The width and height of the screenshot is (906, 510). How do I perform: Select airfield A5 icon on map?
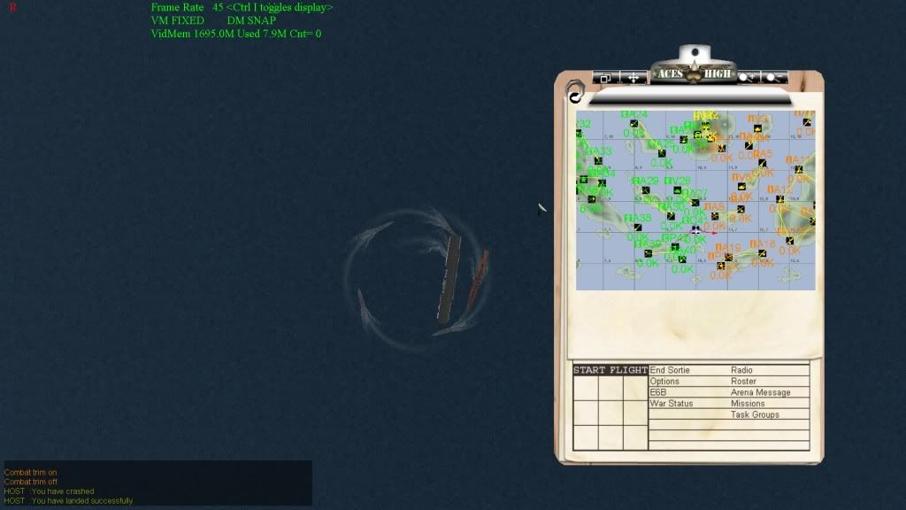[762, 163]
